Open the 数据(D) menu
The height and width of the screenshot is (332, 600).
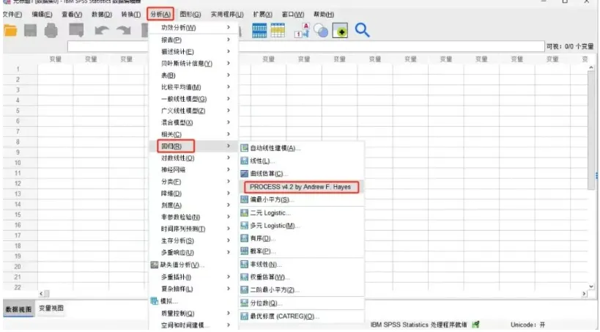pos(102,14)
